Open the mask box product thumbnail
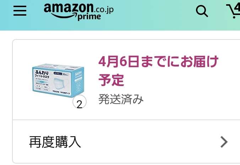The image size is (240, 165). coord(58,81)
